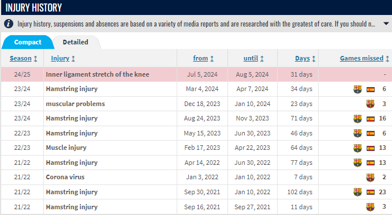The image size is (392, 215).
Task: Expand the injury history disclaimer arrow
Action: tap(386, 24)
